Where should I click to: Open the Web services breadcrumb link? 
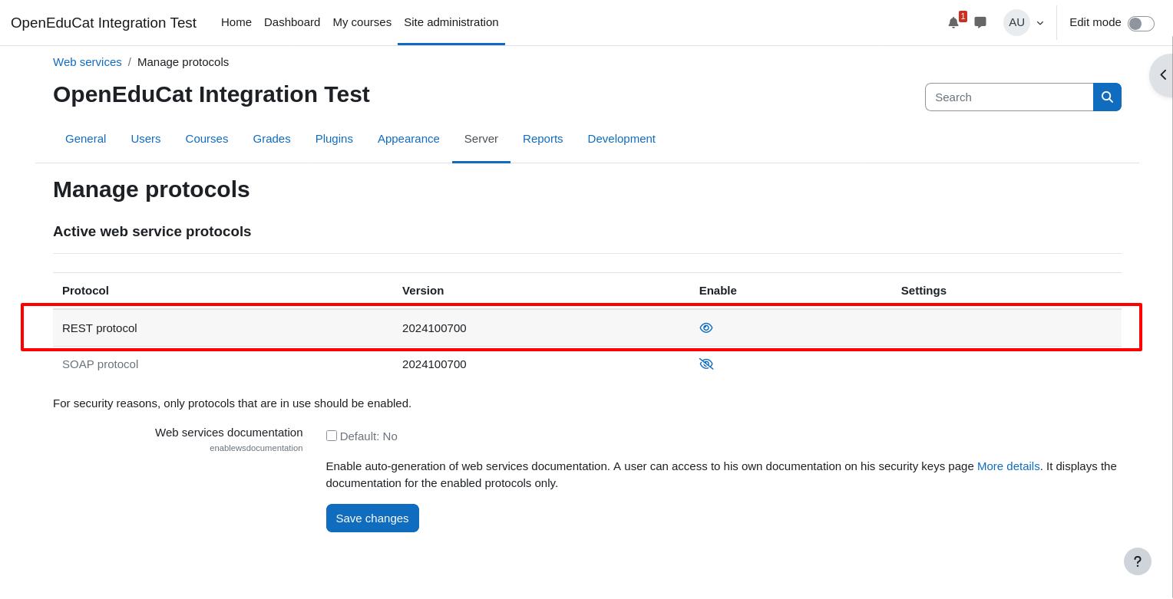tap(88, 62)
